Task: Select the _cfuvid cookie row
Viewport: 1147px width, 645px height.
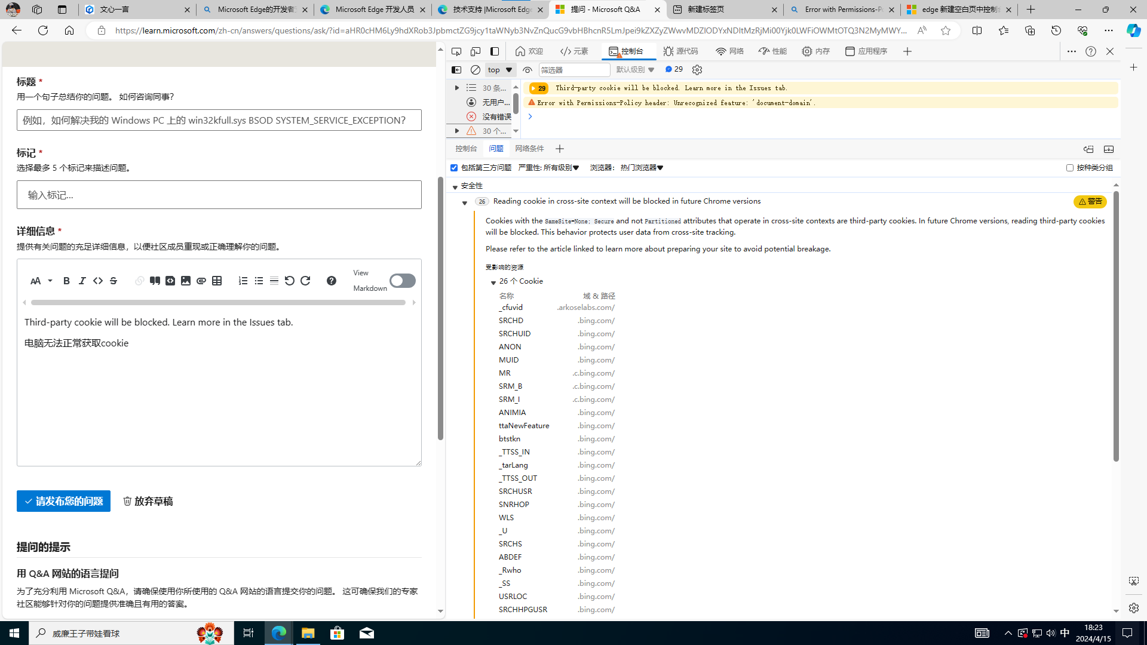Action: point(557,308)
